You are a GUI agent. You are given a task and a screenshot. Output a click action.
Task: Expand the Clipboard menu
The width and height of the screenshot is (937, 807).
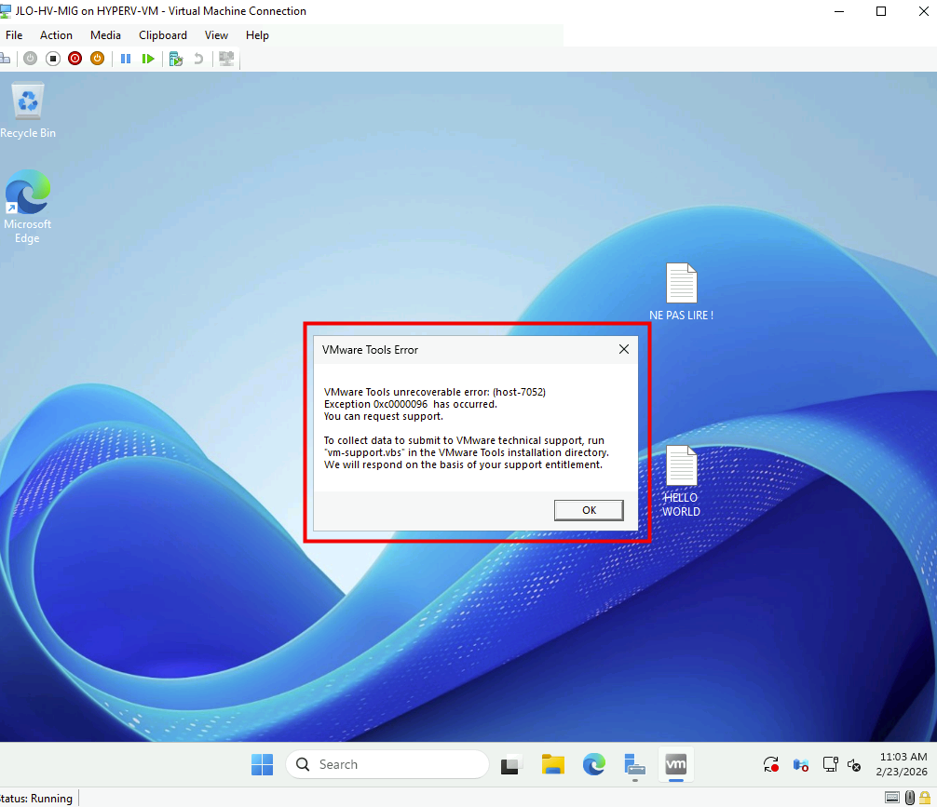tap(163, 35)
